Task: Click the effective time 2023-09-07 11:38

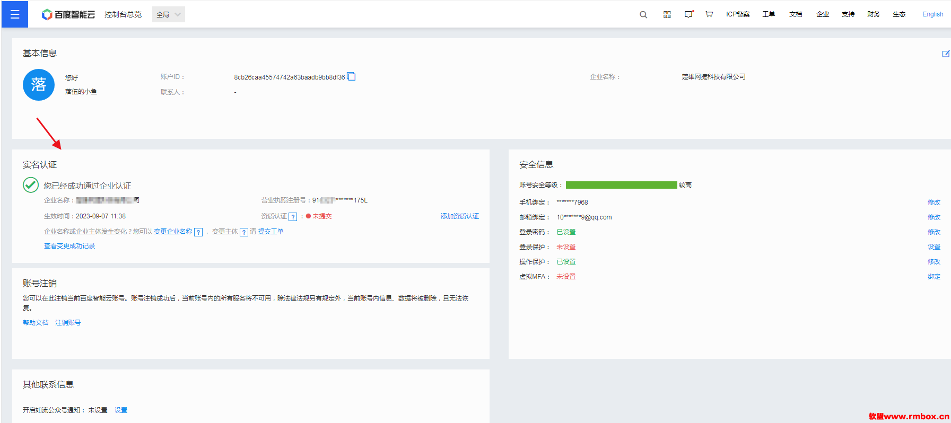Action: pos(101,216)
